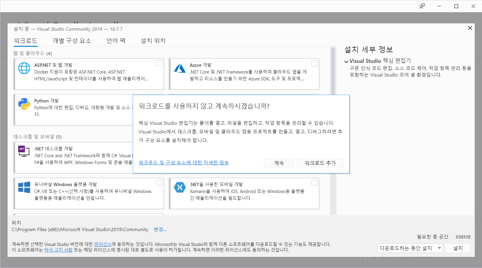Click the workload list vertical scrollbar
This screenshot has height=268, width=482.
tap(333, 130)
